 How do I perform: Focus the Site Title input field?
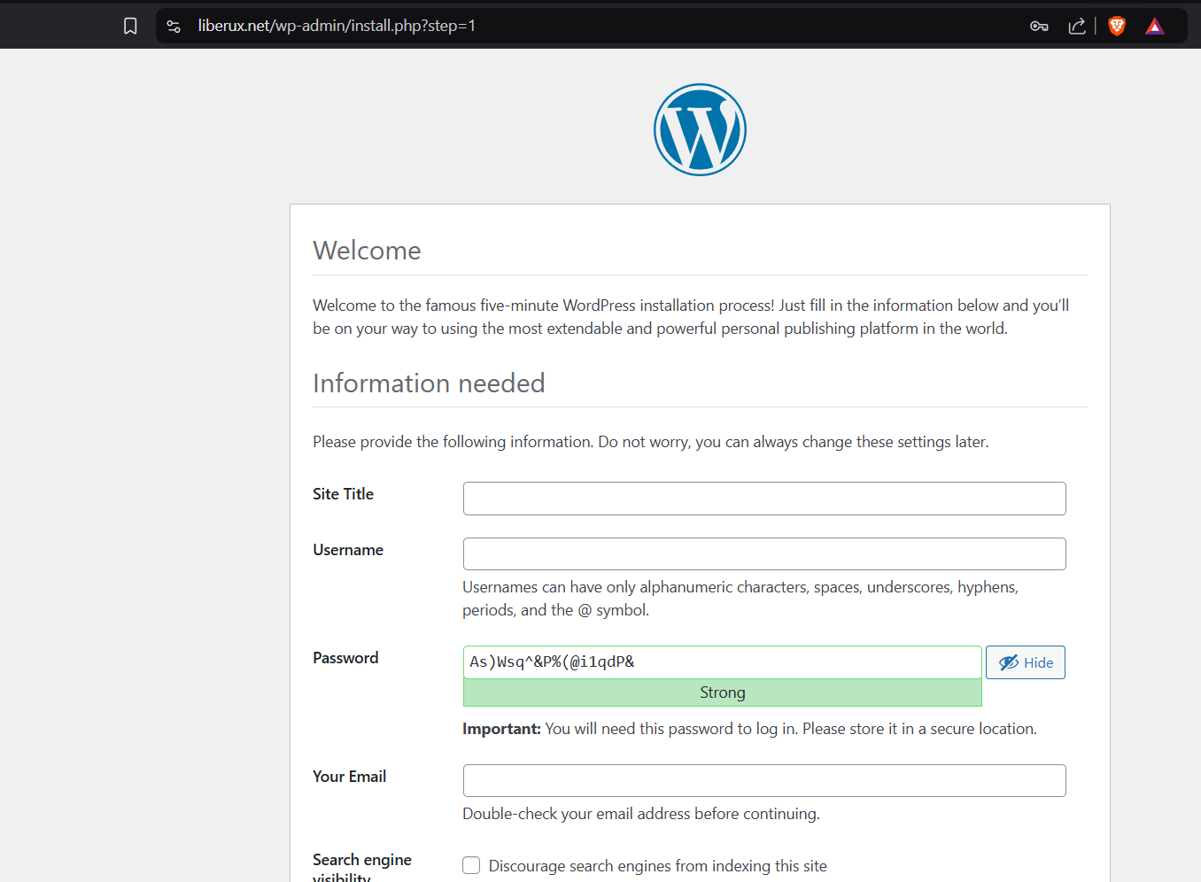pos(764,499)
